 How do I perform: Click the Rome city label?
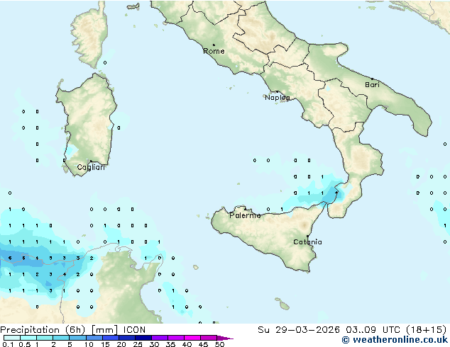[214, 51]
